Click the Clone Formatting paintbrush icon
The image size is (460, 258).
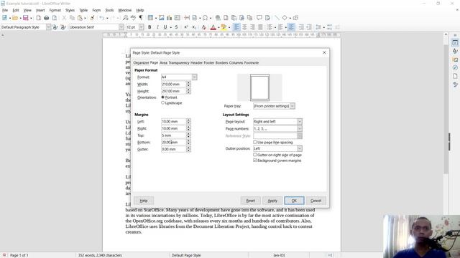[x=92, y=18]
